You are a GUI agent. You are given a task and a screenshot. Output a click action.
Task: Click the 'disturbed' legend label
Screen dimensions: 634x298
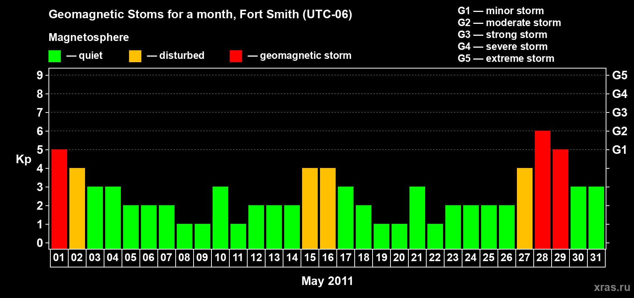(182, 56)
